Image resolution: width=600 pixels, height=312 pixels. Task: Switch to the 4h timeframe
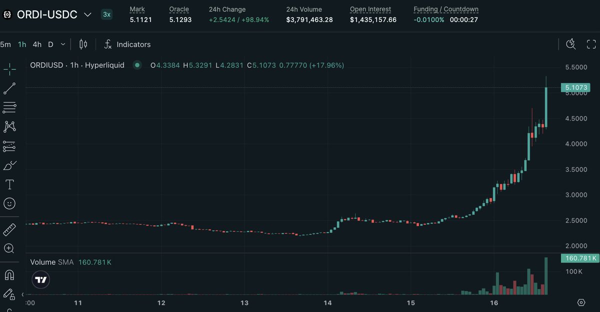[37, 44]
